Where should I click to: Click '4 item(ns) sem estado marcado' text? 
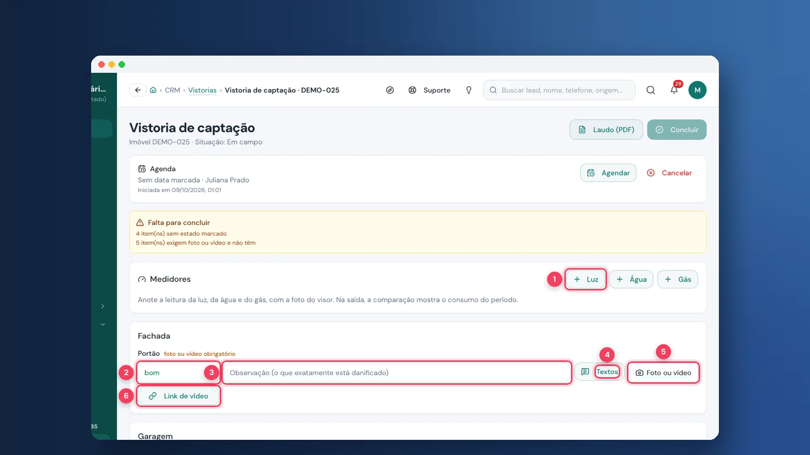pyautogui.click(x=181, y=234)
